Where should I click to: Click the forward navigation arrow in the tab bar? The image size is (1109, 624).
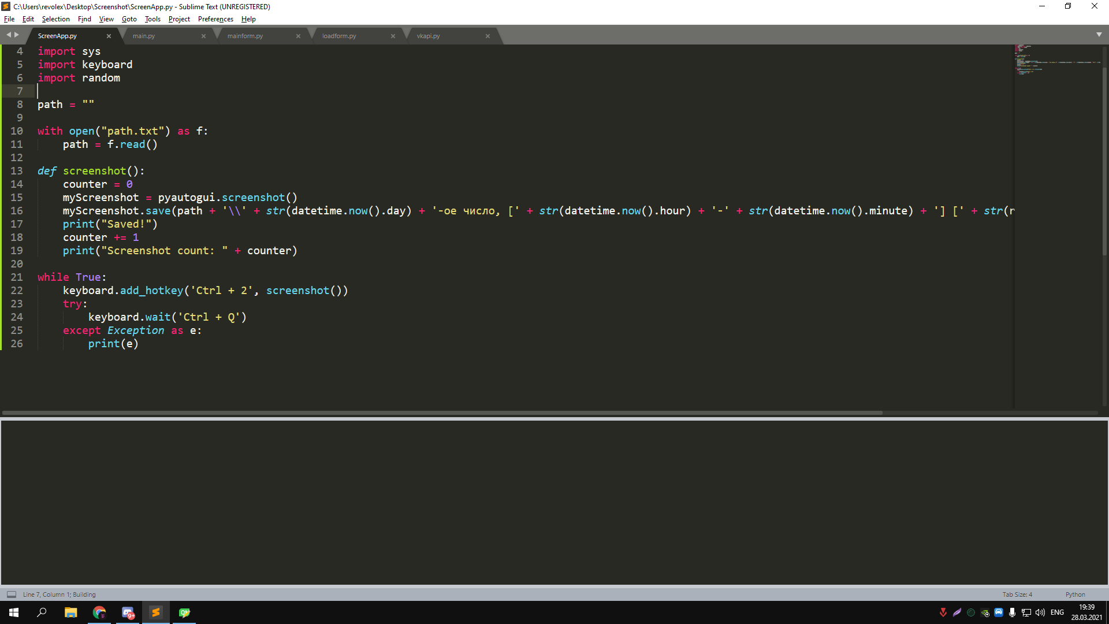coord(17,34)
